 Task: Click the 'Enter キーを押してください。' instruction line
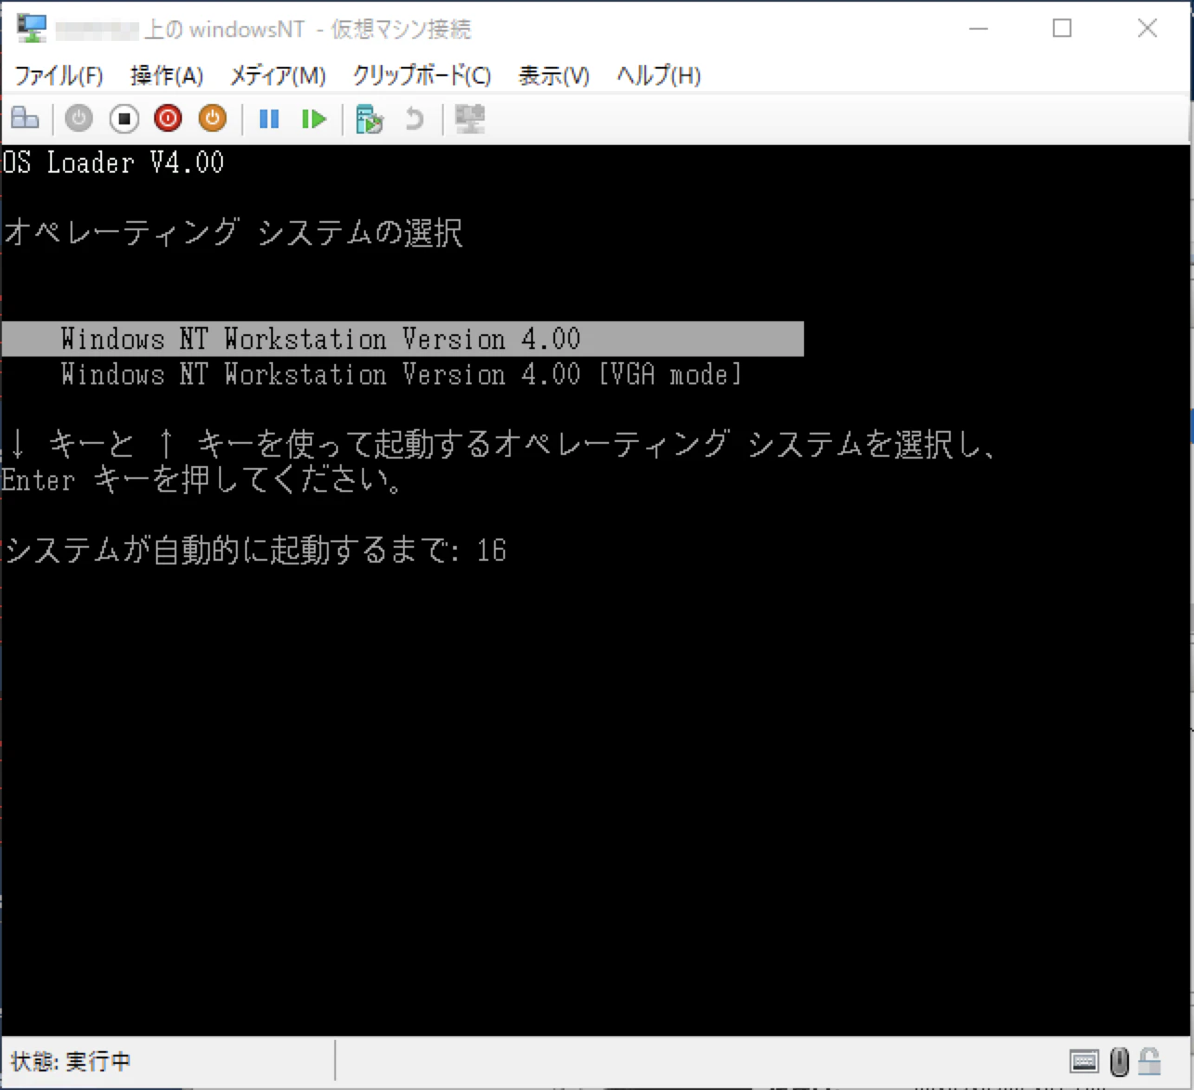click(202, 480)
